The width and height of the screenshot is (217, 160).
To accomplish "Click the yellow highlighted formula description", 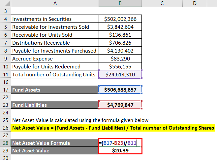I will click(113, 128).
